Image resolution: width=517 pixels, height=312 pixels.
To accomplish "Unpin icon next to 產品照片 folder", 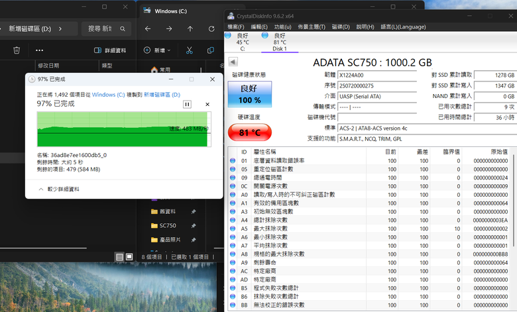I will [x=194, y=240].
